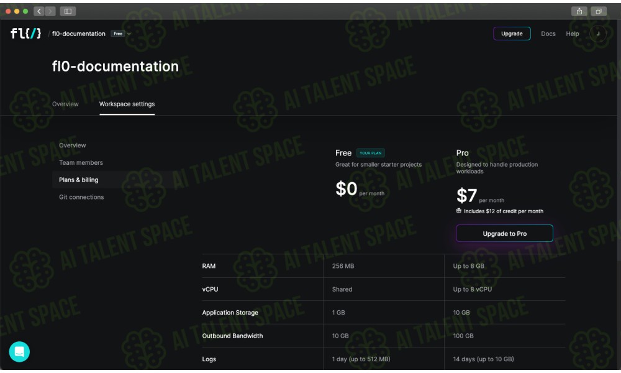Toggle the browser sidebar panel icon
This screenshot has height=373, width=621.
coord(67,11)
